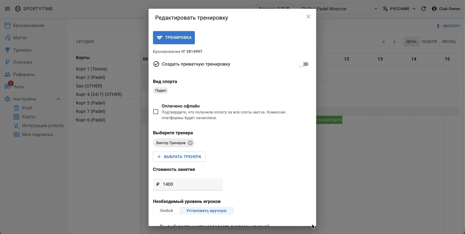This screenshot has width=465, height=234.
Task: Click the Экспорт download icon
Action: pos(438,26)
